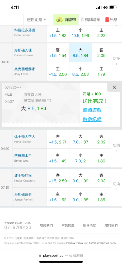Tap the 買噓幣 coin button
The image size is (122, 265).
coord(66,20)
